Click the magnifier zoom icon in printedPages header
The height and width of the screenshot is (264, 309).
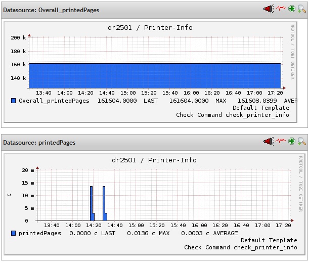[301, 142]
